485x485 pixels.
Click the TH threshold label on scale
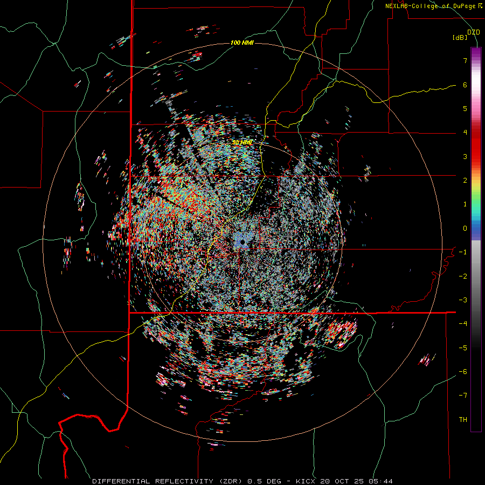pyautogui.click(x=463, y=420)
